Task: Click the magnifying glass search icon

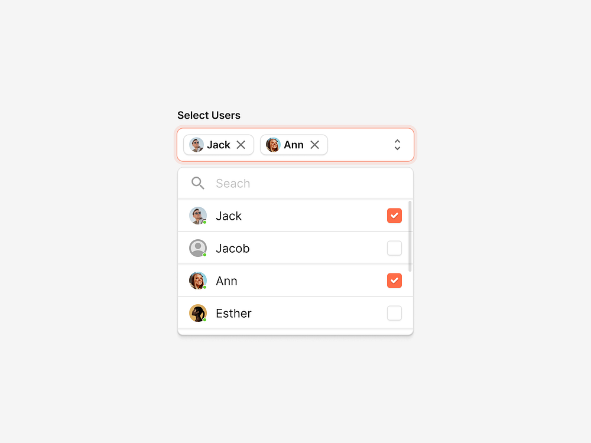Action: coord(198,183)
